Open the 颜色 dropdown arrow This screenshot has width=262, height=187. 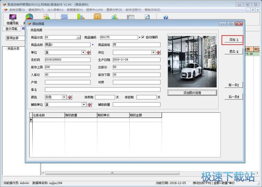click(x=64, y=97)
